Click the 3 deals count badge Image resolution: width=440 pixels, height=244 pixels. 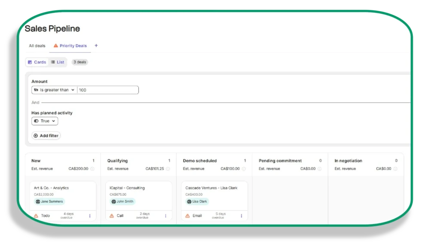click(x=79, y=62)
